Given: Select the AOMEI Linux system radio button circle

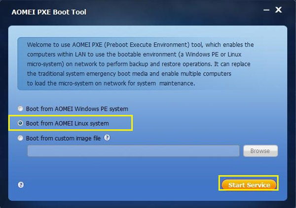Looking at the screenshot, I should click(x=20, y=123).
